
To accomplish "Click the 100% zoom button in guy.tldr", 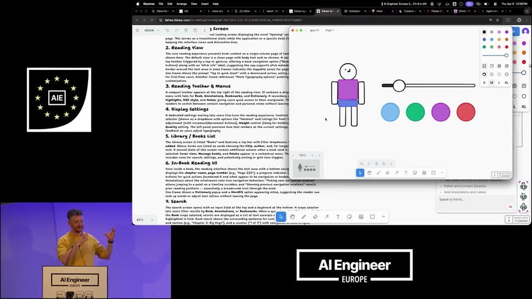I will 303,155.
